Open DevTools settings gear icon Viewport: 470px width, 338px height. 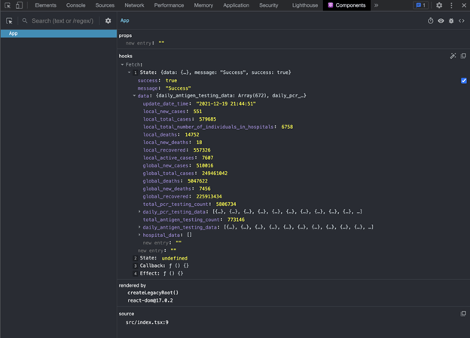(439, 5)
